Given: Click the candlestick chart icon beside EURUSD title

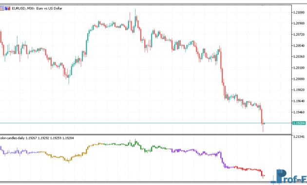Looking at the screenshot, I should [x=8, y=8].
